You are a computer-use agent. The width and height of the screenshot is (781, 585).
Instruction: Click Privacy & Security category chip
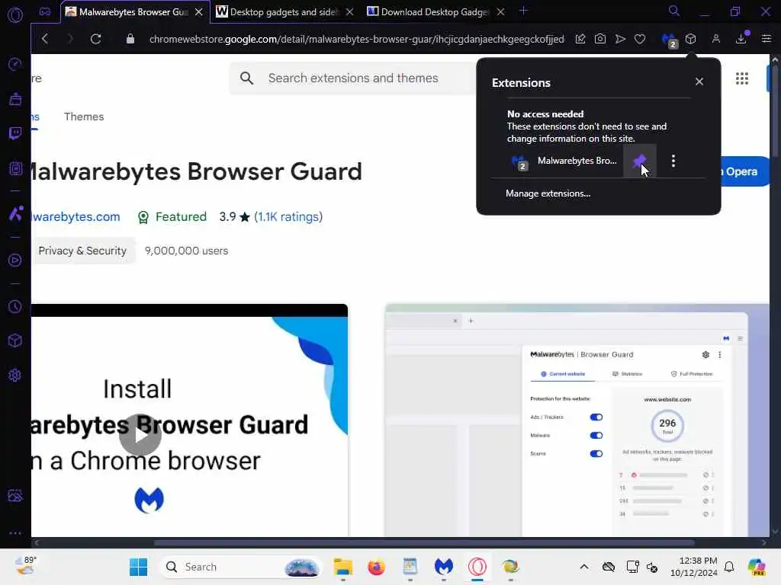[82, 251]
